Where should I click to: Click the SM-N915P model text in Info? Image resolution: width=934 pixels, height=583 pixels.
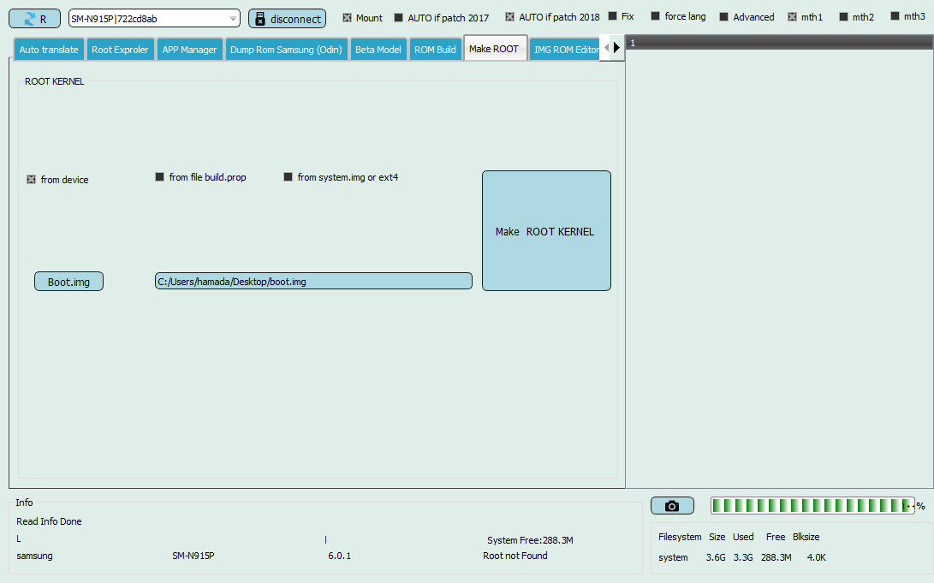click(x=193, y=556)
